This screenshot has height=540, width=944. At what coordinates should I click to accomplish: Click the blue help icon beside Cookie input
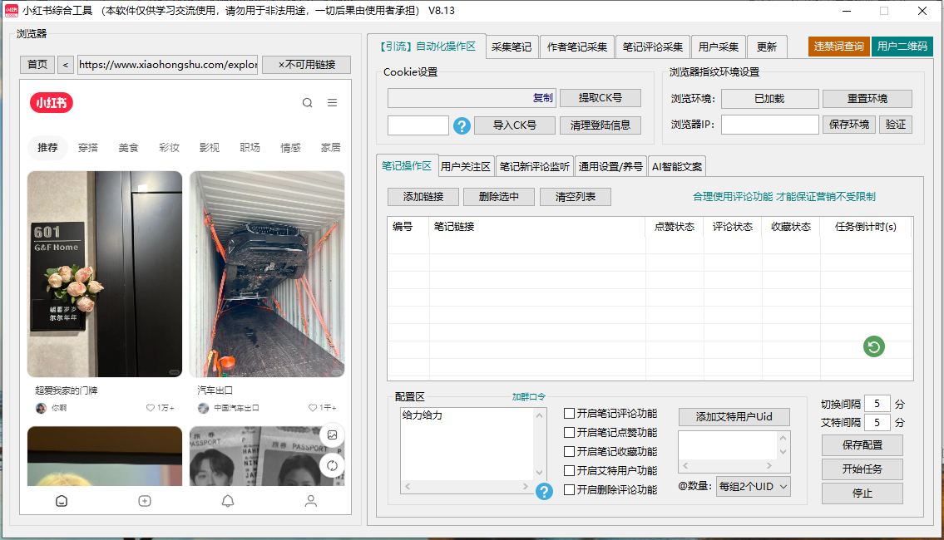coord(462,126)
